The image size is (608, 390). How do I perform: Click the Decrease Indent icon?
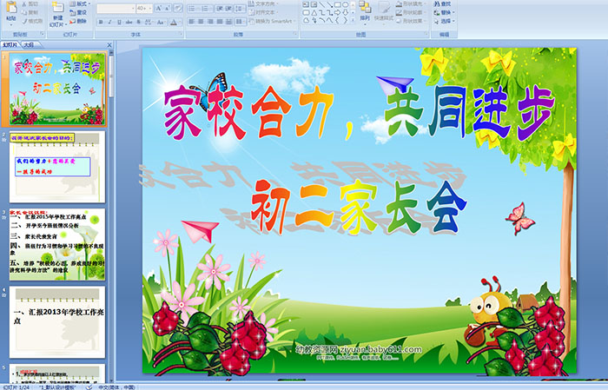(x=220, y=8)
